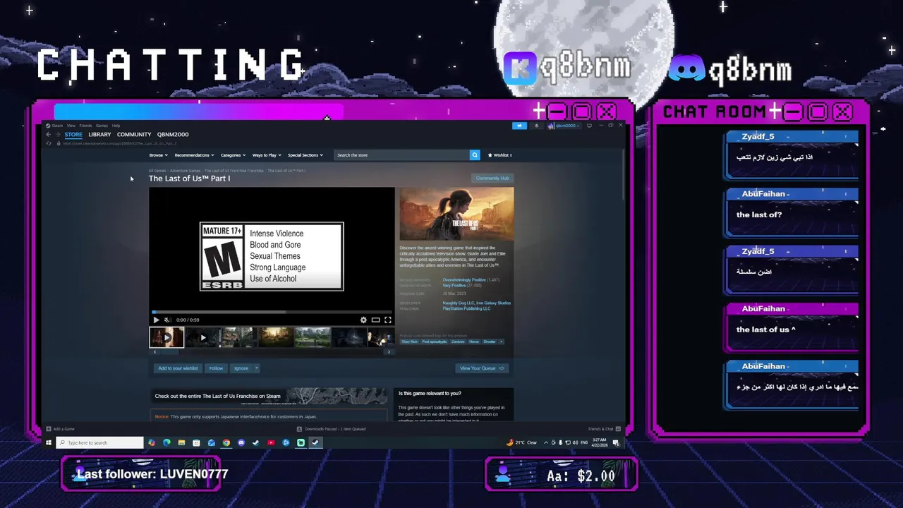
Task: Expand the Recommendations dropdown
Action: pyautogui.click(x=194, y=155)
